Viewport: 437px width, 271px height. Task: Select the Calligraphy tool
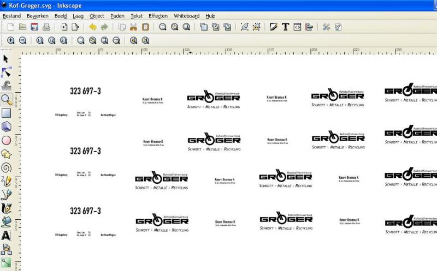click(x=6, y=208)
